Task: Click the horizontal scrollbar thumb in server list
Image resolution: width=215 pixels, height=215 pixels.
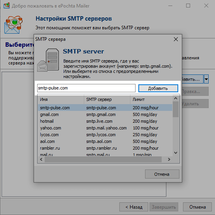Action: 103,159
